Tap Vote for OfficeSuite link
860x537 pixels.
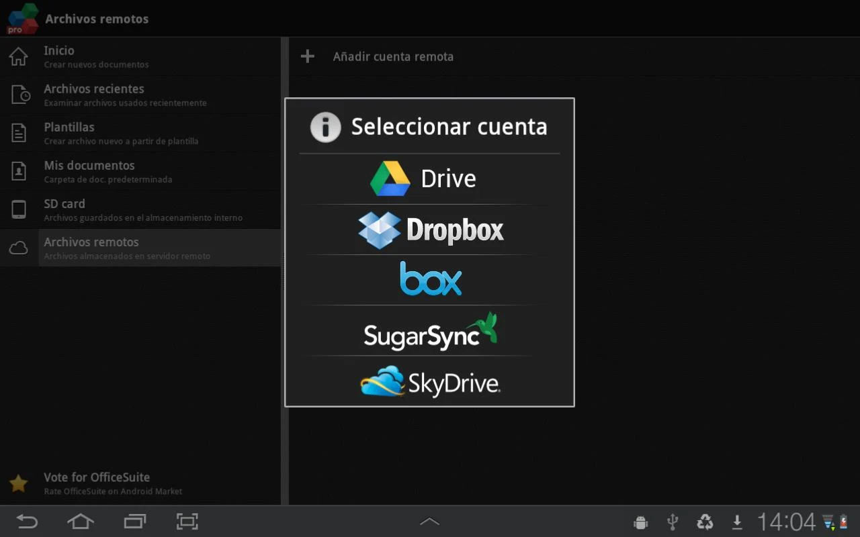140,483
